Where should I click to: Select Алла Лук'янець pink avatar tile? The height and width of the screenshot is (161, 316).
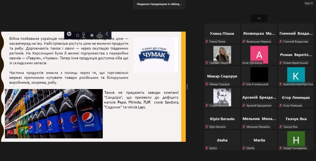tap(259, 54)
